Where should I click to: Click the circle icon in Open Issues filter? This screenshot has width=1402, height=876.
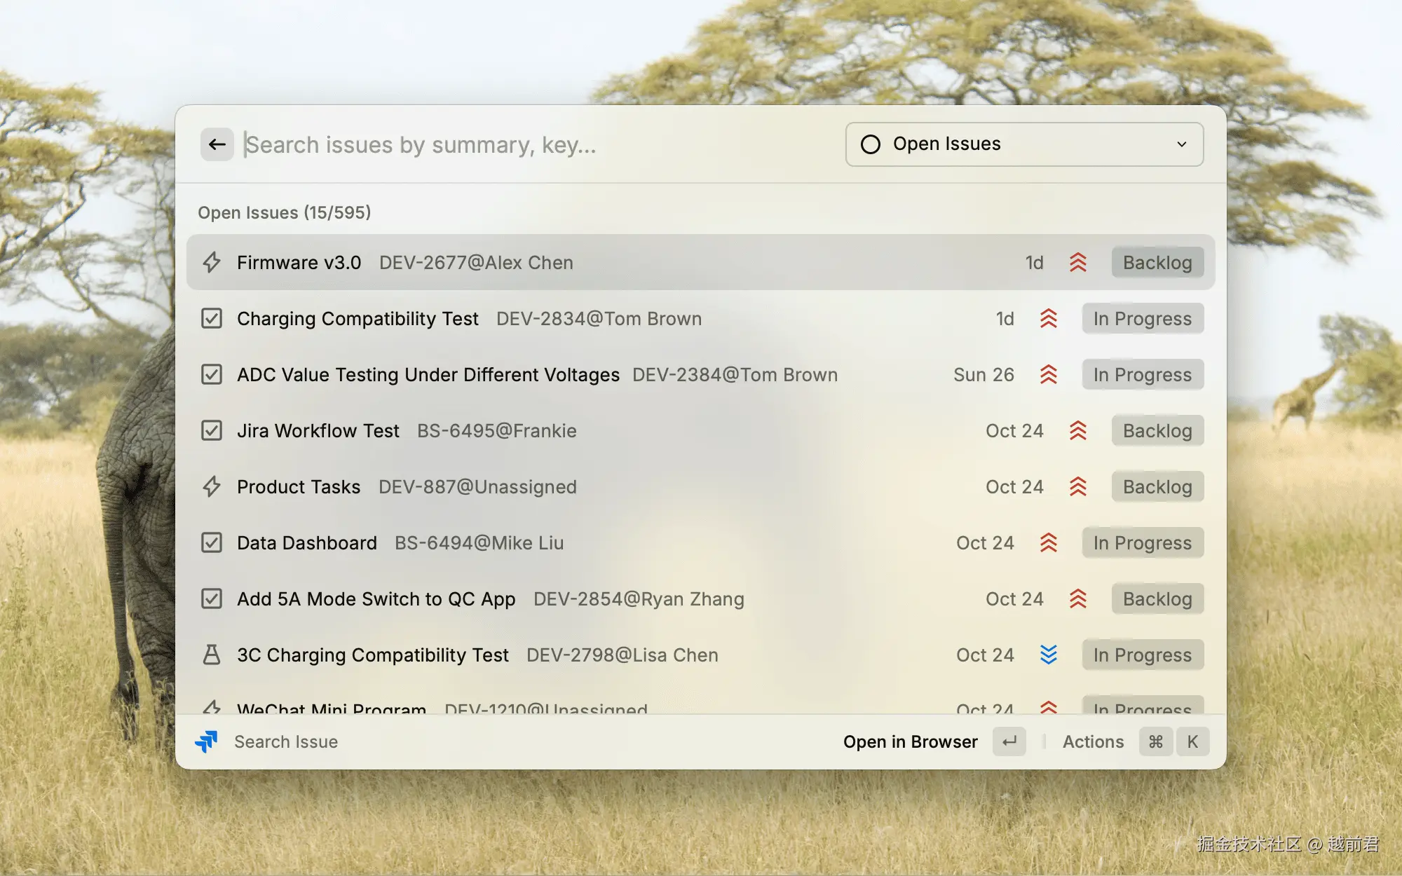click(870, 144)
